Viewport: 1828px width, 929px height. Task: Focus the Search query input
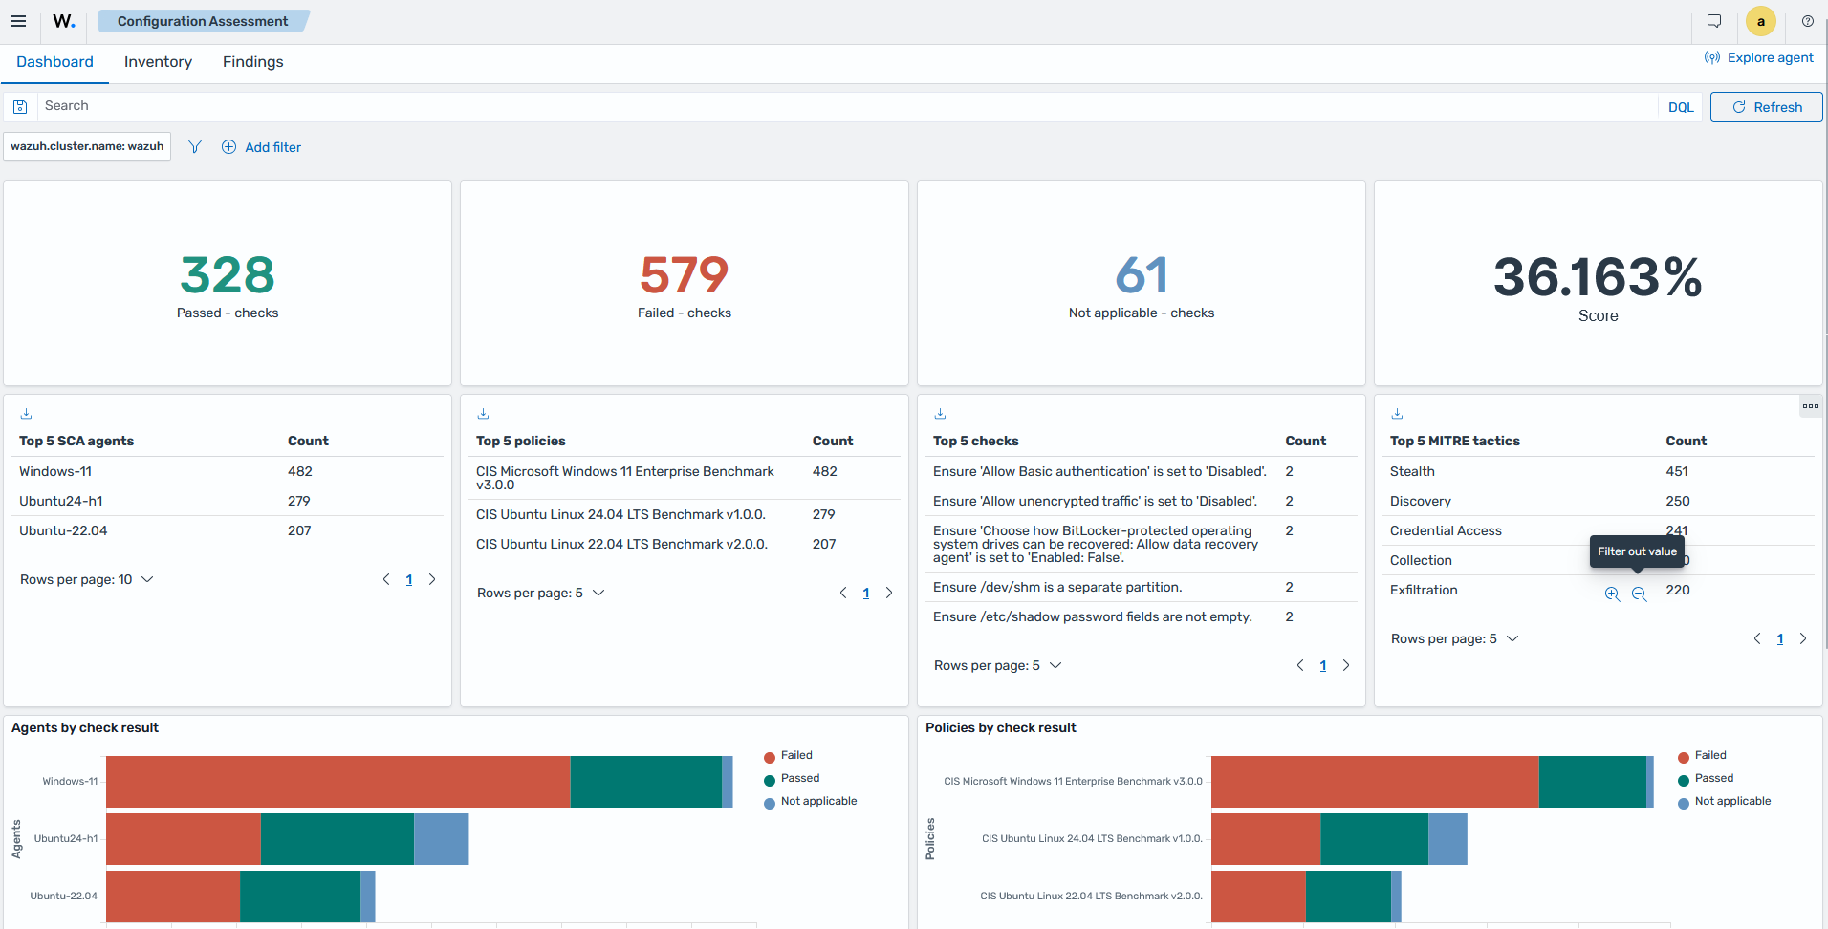tap(847, 106)
